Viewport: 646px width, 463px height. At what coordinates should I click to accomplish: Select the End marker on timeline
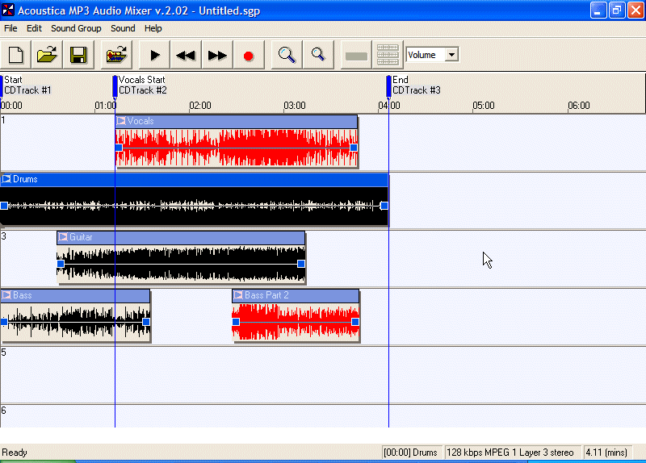388,85
